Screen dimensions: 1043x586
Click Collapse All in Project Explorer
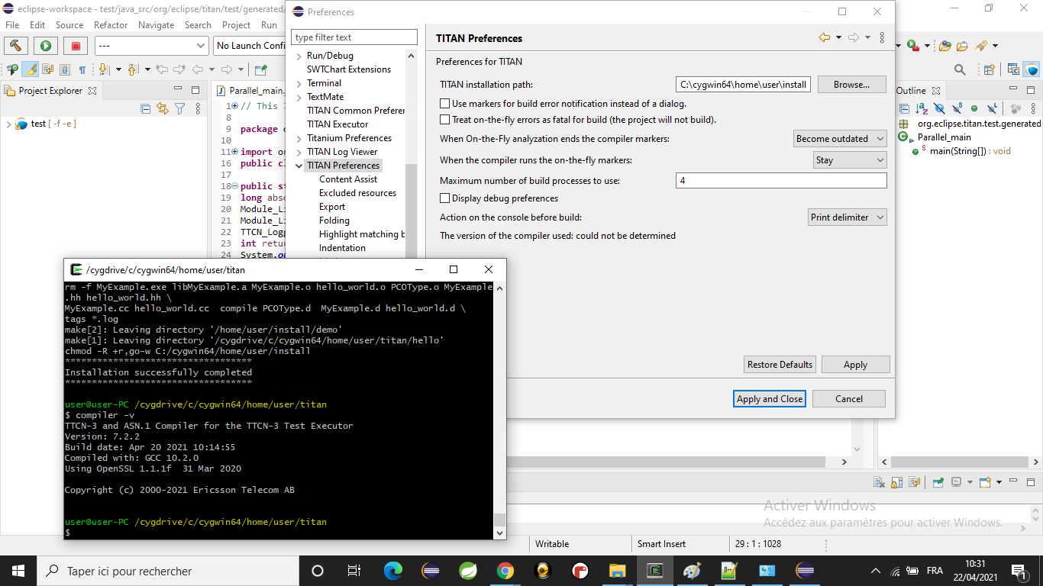click(x=146, y=109)
